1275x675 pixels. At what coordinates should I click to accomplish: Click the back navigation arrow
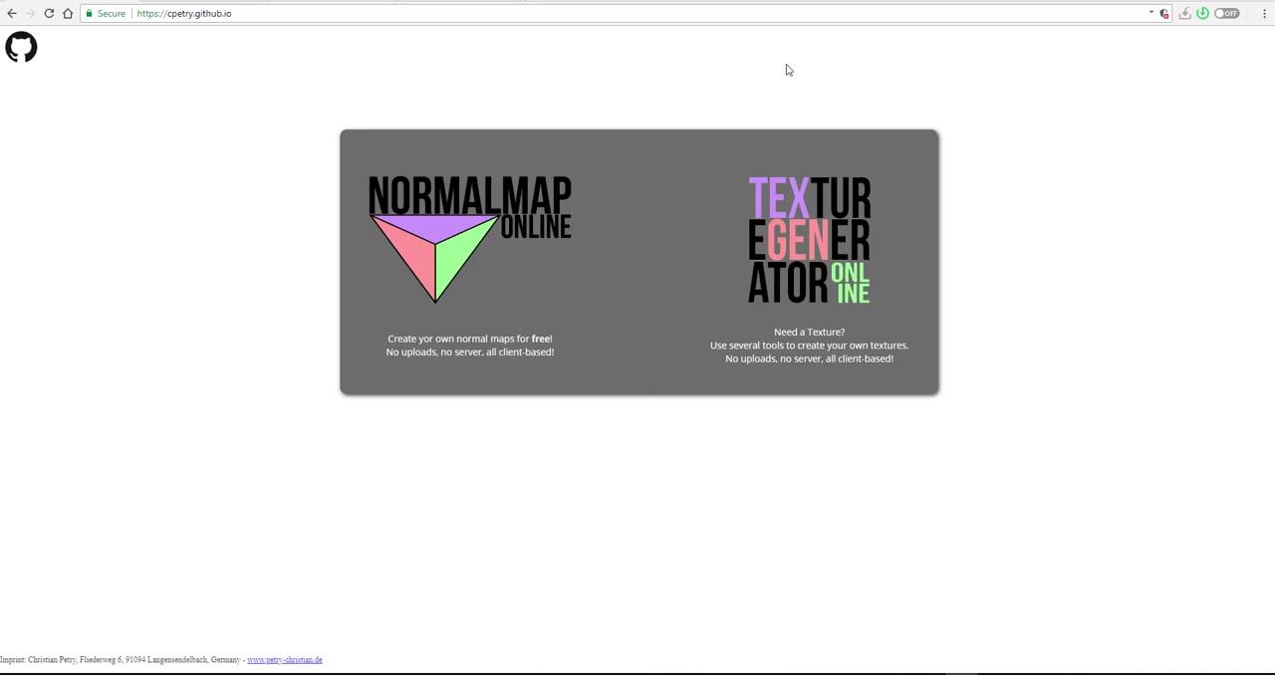click(12, 13)
